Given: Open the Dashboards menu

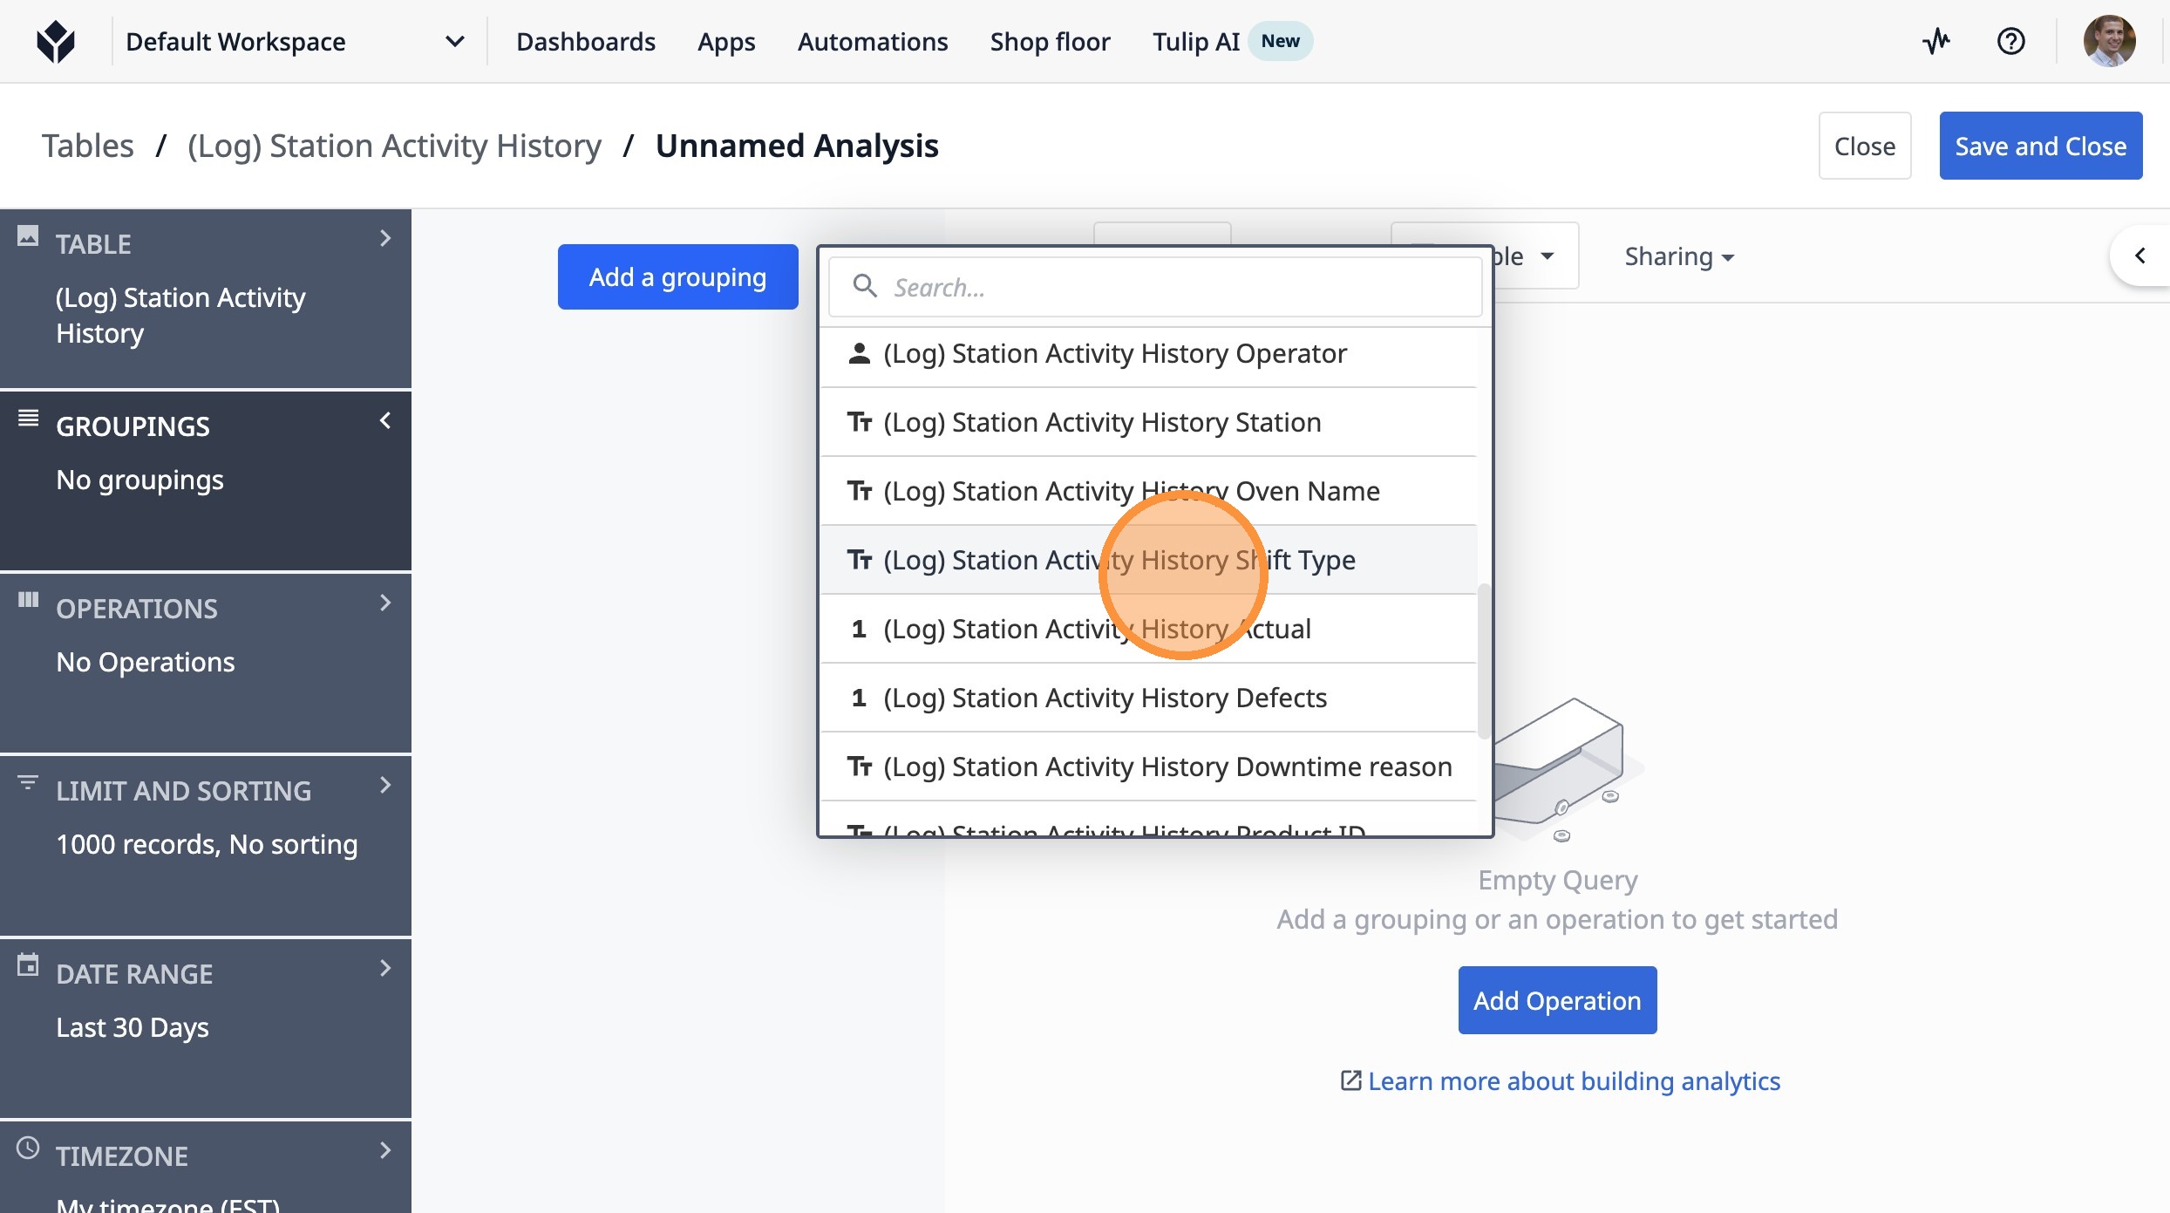Looking at the screenshot, I should coord(585,42).
